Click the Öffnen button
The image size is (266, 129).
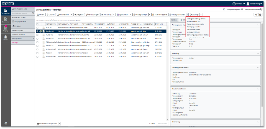(40, 14)
